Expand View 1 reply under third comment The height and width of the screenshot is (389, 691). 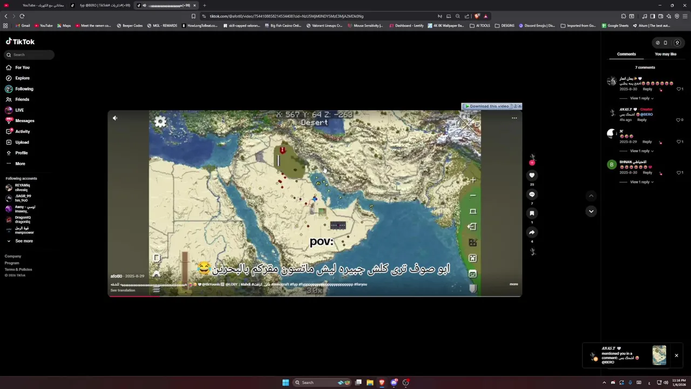(x=641, y=151)
